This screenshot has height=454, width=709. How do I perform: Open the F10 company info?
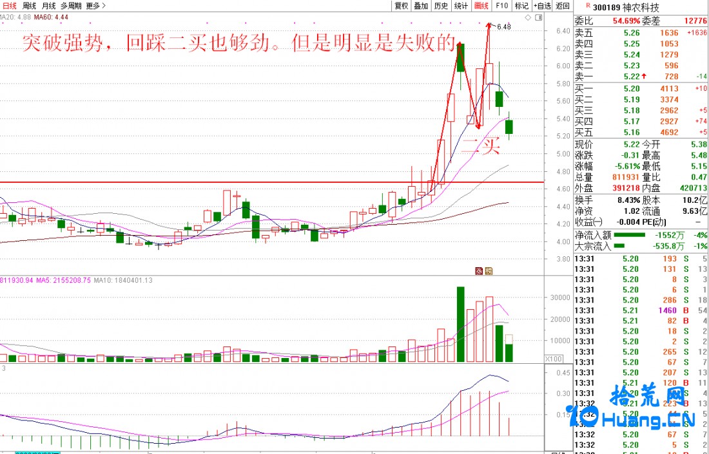501,6
